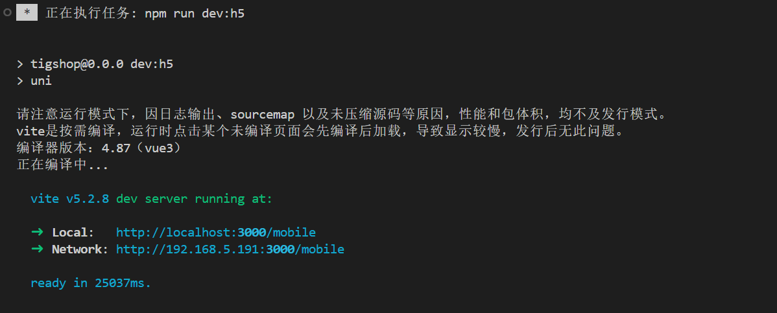Click the bold "Local:" label
This screenshot has width=777, height=313.
click(x=73, y=232)
